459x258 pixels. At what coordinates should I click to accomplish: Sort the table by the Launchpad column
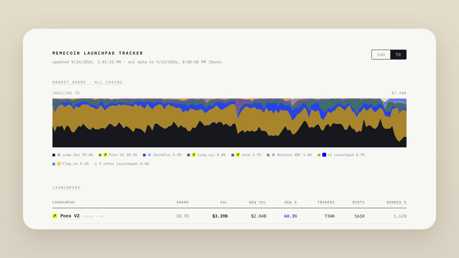(x=64, y=202)
